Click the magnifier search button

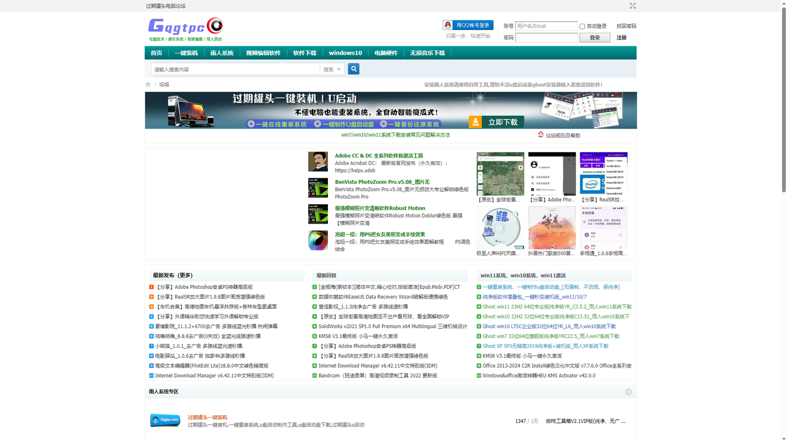(354, 69)
